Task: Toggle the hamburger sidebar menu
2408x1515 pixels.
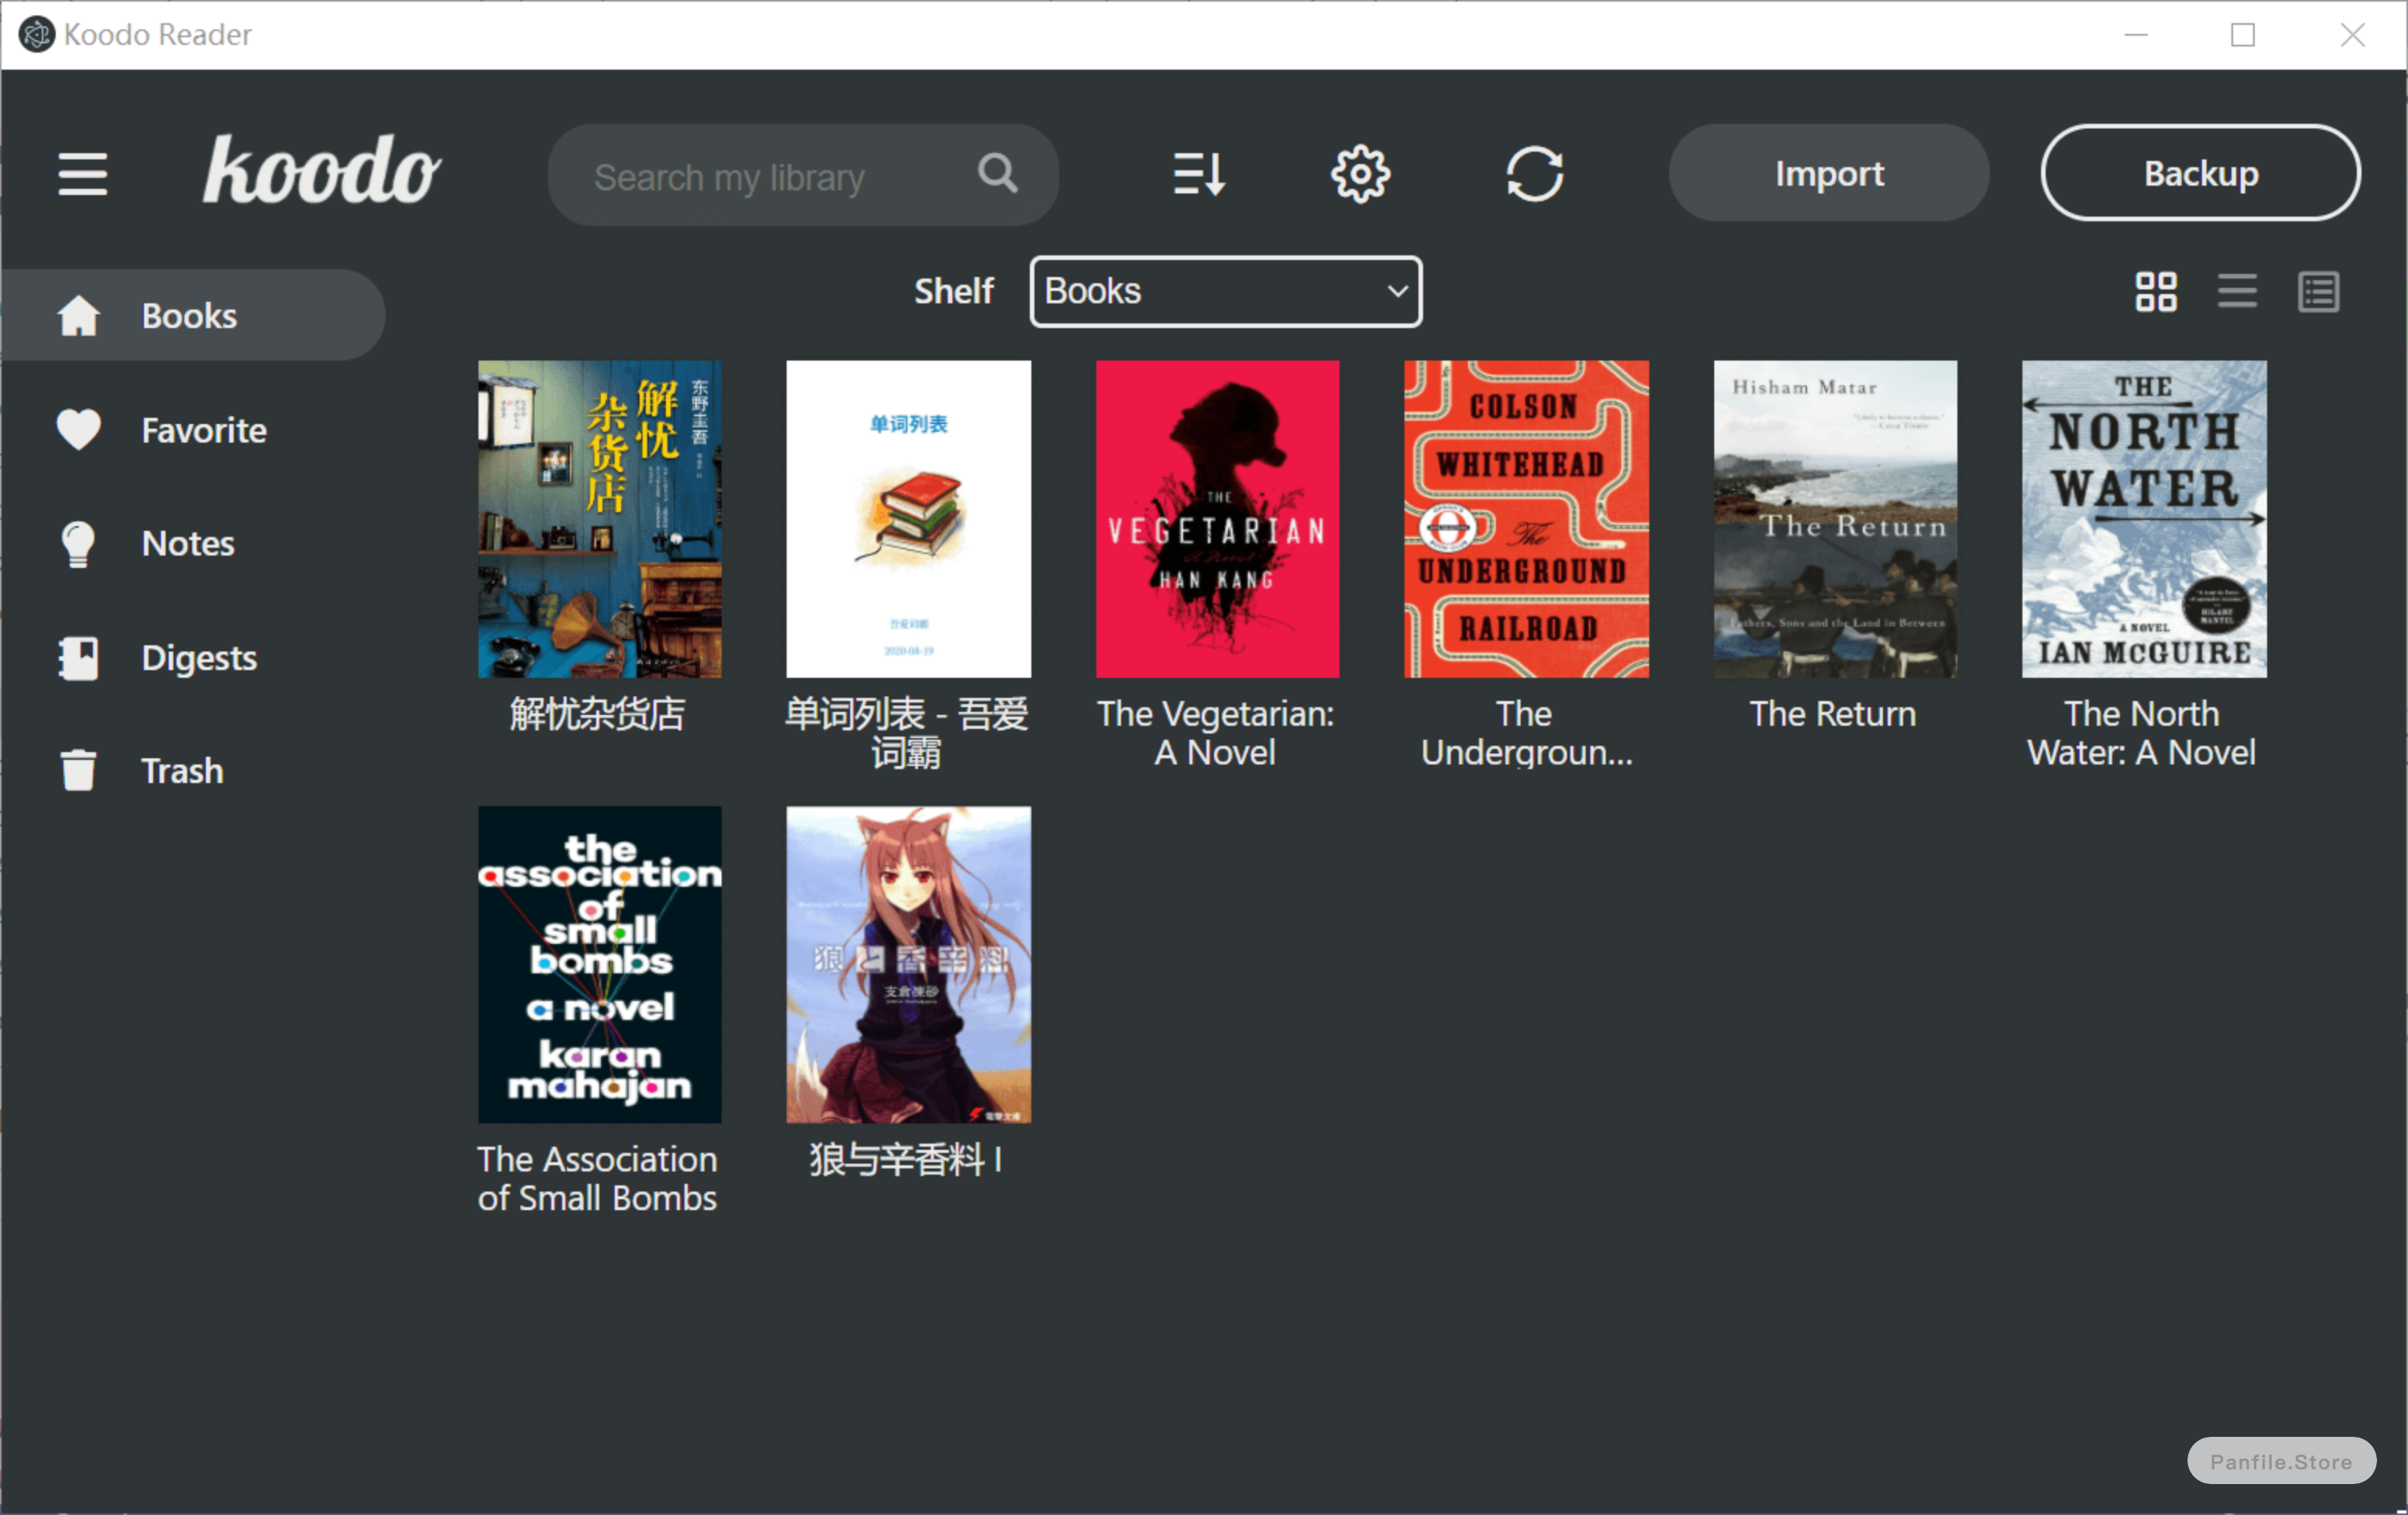Action: tap(82, 174)
